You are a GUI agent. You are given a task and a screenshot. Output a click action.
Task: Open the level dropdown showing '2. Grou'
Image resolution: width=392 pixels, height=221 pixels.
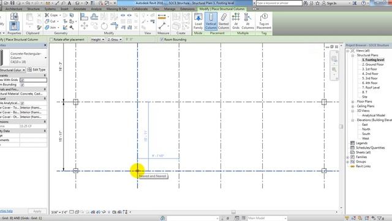[x=115, y=39]
